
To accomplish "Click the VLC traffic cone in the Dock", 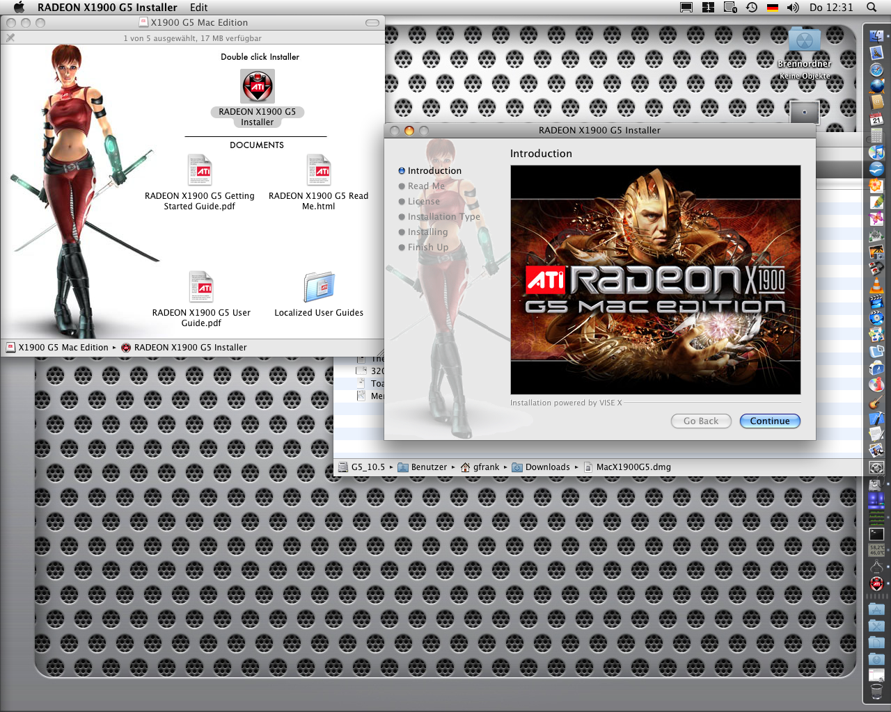I will pos(876,284).
